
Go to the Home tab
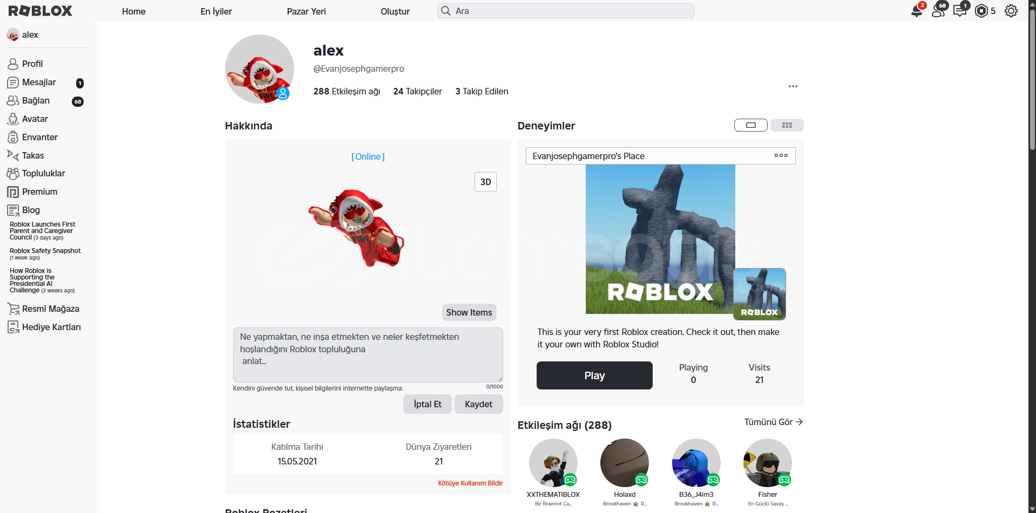tap(134, 11)
